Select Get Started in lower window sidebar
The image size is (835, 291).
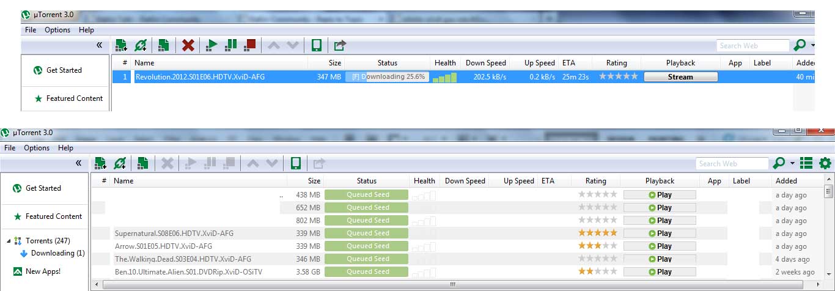(44, 188)
